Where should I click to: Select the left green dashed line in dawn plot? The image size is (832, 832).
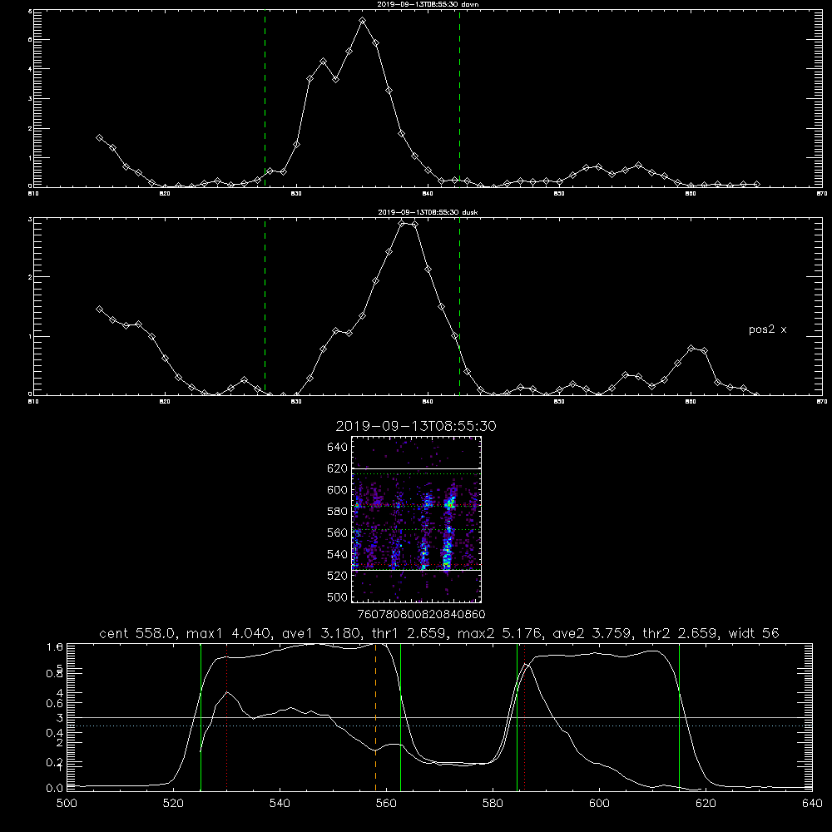click(265, 99)
